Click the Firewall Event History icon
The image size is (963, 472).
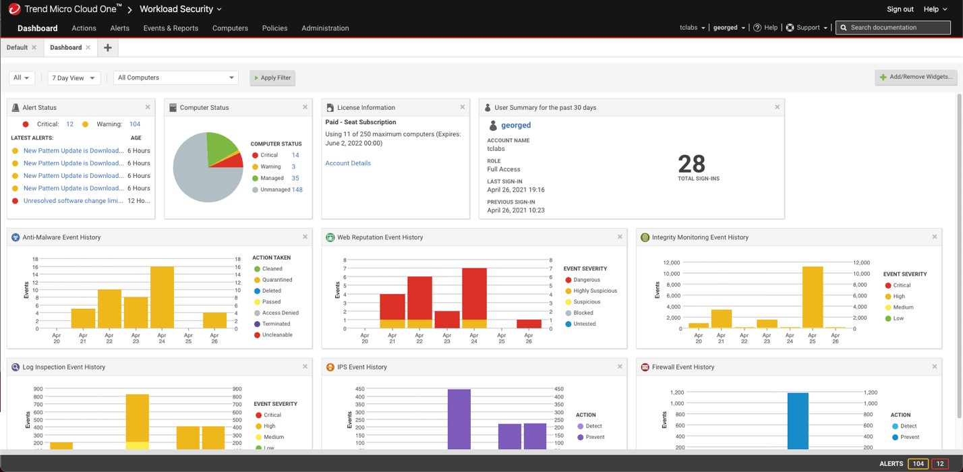(645, 367)
